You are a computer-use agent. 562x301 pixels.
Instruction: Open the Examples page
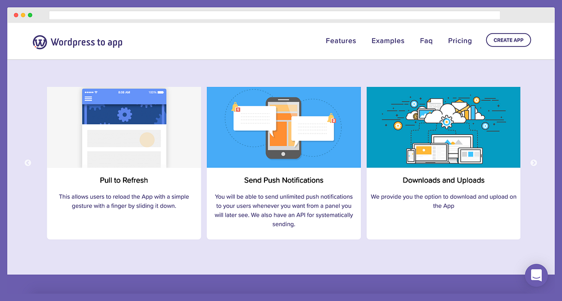[x=388, y=41]
